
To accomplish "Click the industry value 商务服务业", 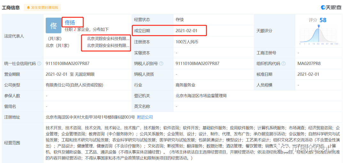I will [x=186, y=85].
